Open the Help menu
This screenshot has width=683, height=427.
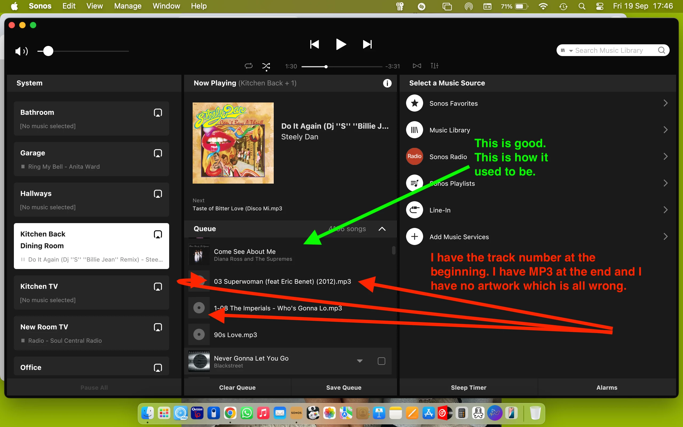[x=199, y=6]
